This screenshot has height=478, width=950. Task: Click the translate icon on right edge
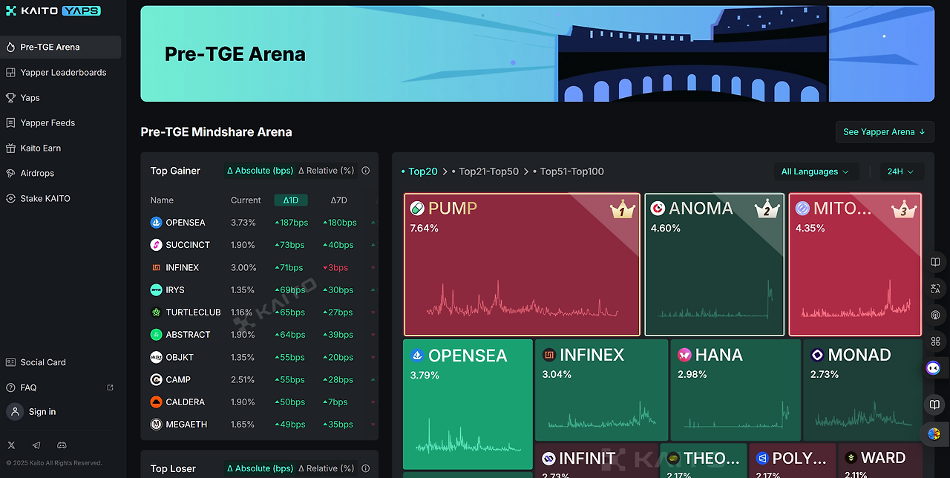935,289
